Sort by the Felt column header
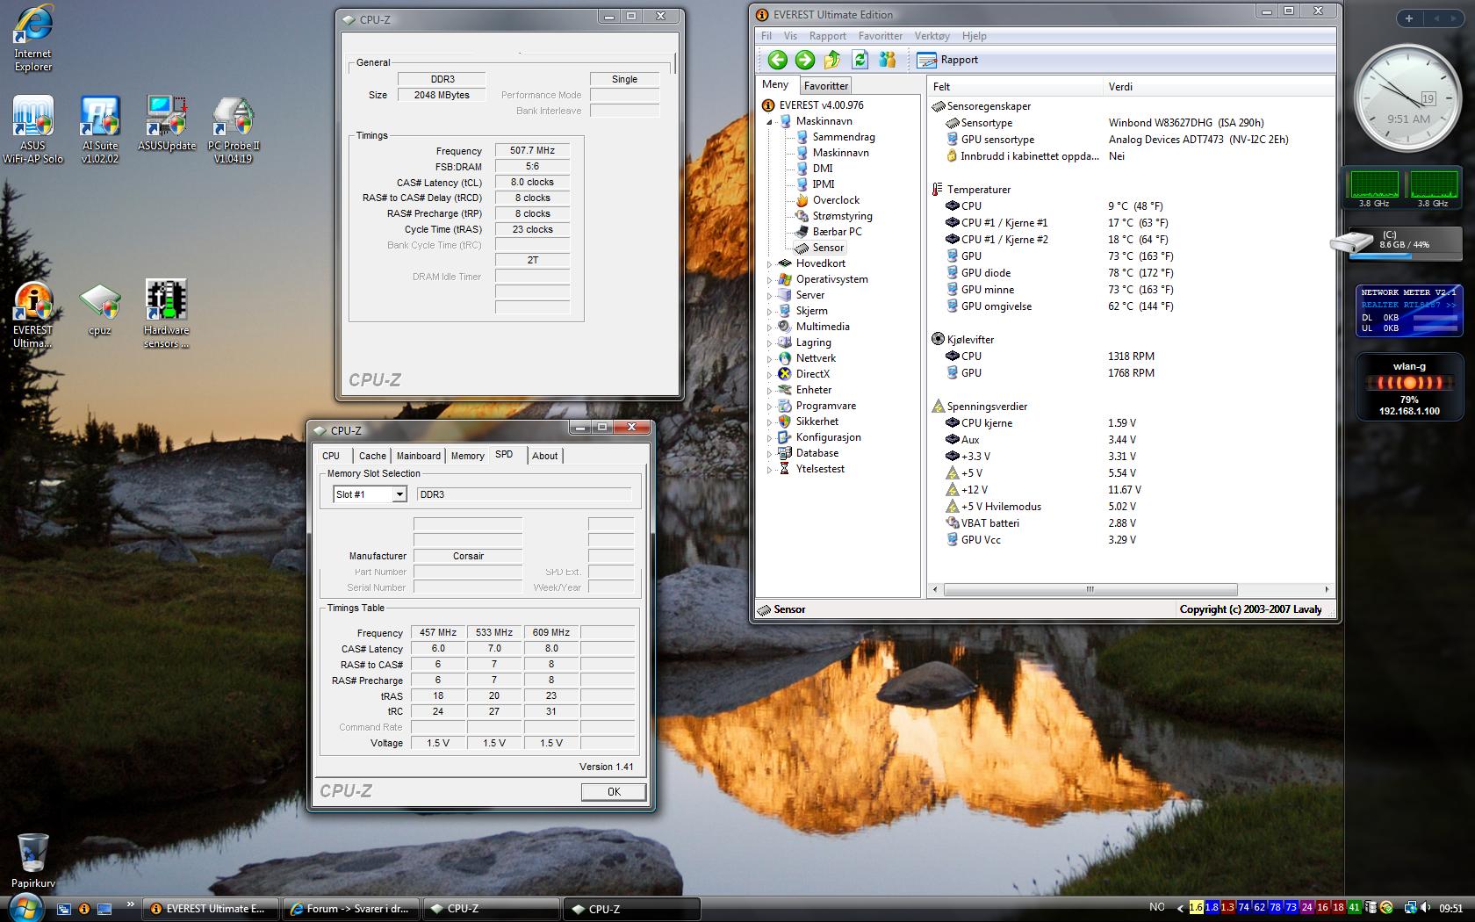The image size is (1475, 922). coord(1015,87)
